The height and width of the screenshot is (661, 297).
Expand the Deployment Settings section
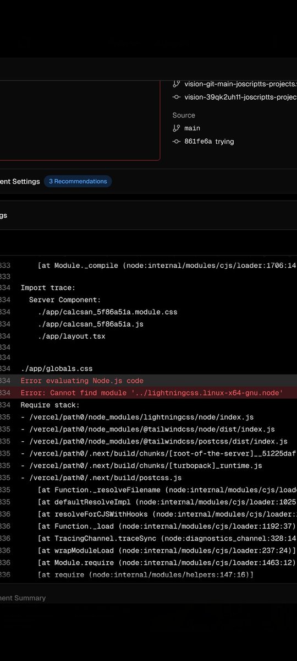[x=148, y=181]
